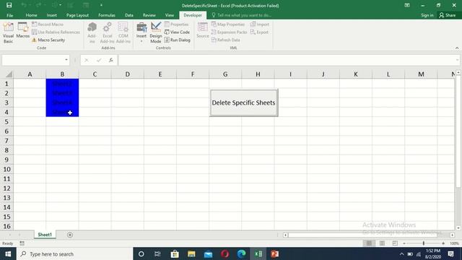Switch to the View tab

coord(170,15)
